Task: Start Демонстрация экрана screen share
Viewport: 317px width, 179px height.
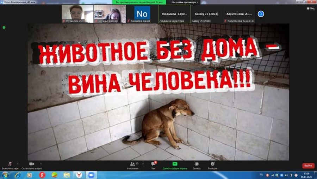Action: (175, 166)
